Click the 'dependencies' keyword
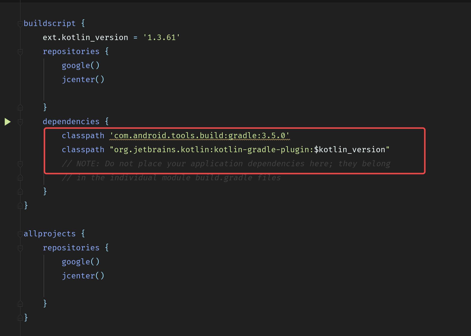Screen dimensions: 471x336 (x=71, y=121)
